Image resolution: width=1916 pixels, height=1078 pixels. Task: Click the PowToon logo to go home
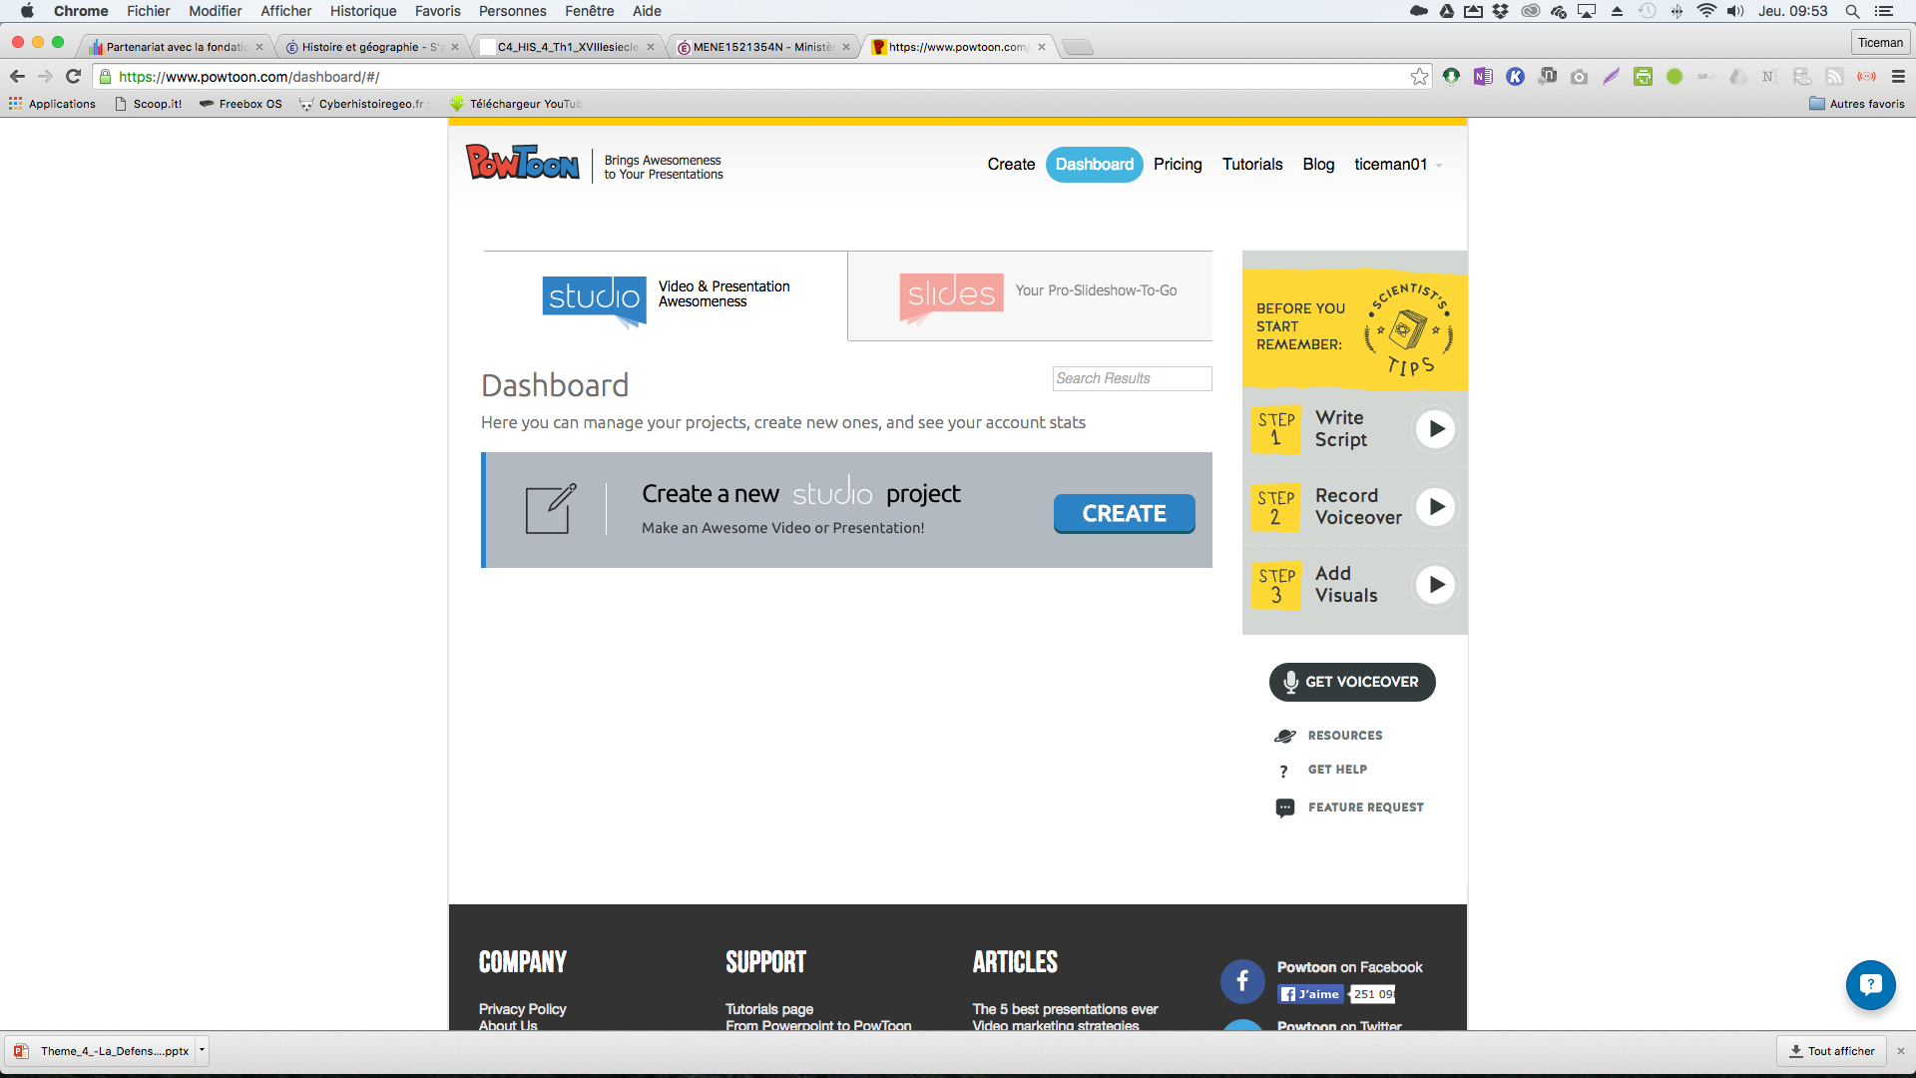coord(523,165)
